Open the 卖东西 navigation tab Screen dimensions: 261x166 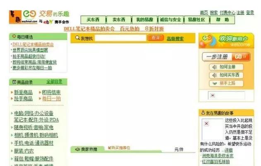tap(119, 20)
